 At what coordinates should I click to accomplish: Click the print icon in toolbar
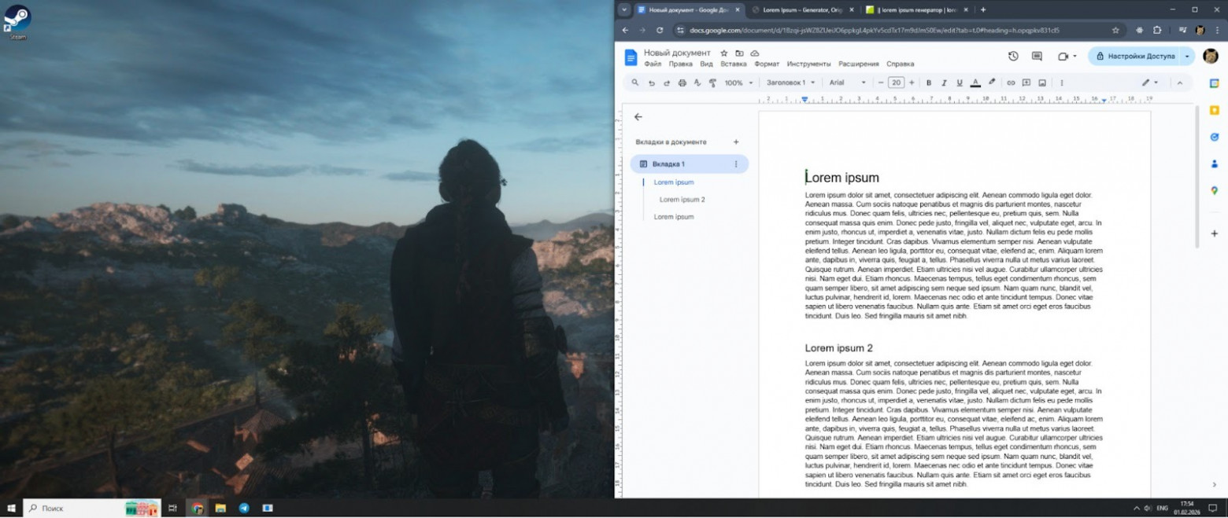[682, 83]
